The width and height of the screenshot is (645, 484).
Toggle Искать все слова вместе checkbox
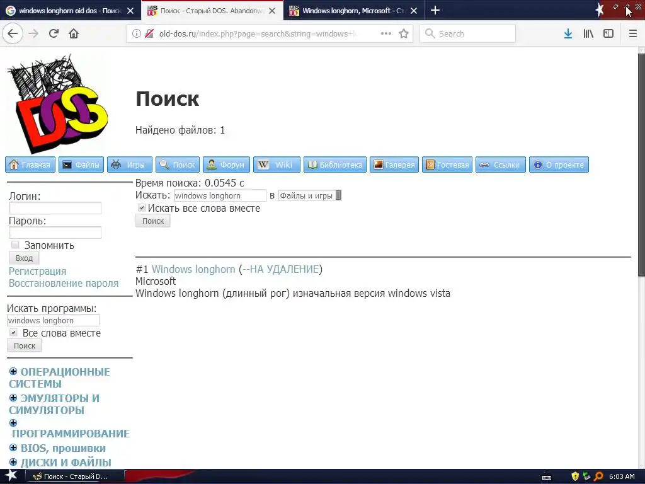142,208
